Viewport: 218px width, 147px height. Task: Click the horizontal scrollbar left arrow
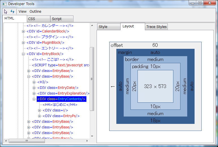pos(6,141)
